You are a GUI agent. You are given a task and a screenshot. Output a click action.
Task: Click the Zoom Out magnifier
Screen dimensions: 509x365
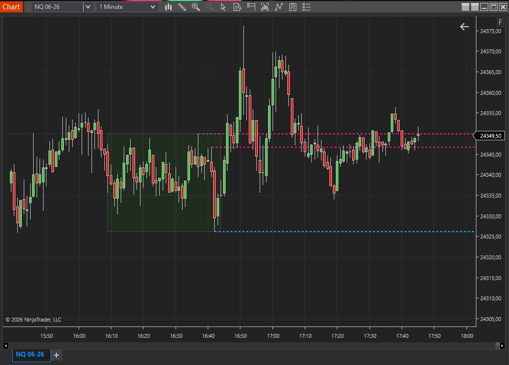coord(209,7)
